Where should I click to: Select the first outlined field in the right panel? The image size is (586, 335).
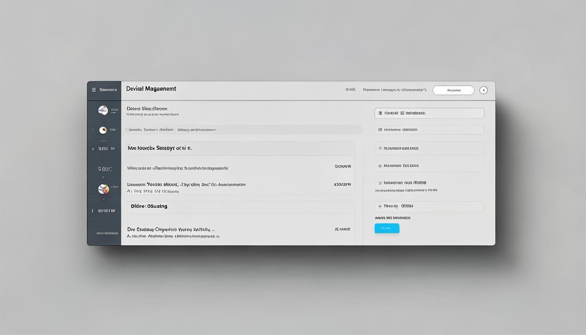tap(429, 113)
